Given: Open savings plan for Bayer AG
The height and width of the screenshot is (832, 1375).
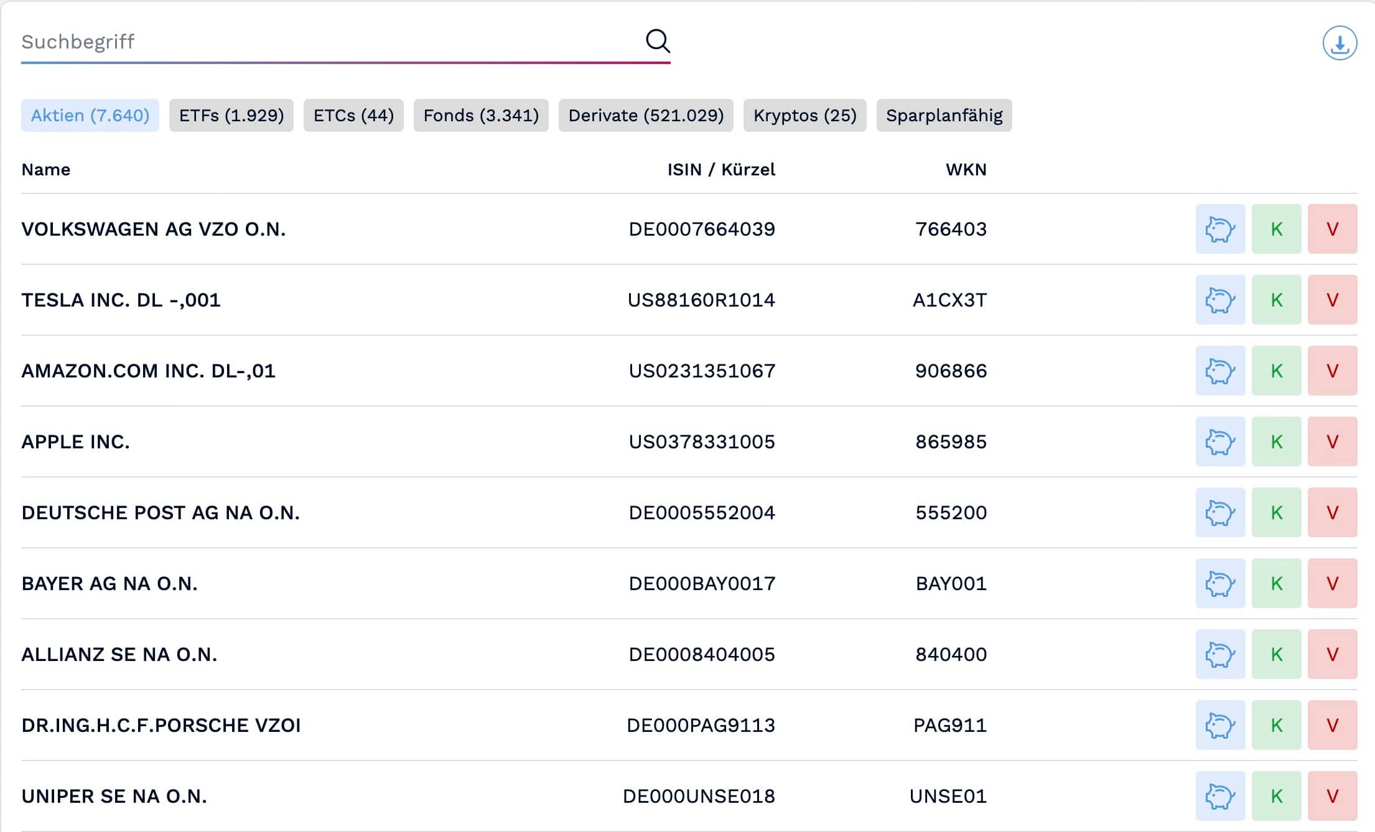Looking at the screenshot, I should pos(1219,583).
